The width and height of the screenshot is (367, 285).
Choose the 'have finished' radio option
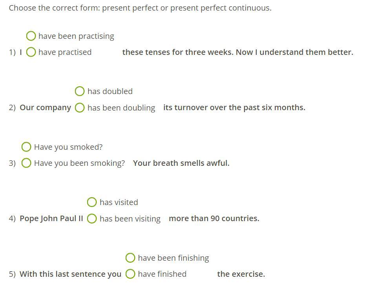tap(130, 274)
